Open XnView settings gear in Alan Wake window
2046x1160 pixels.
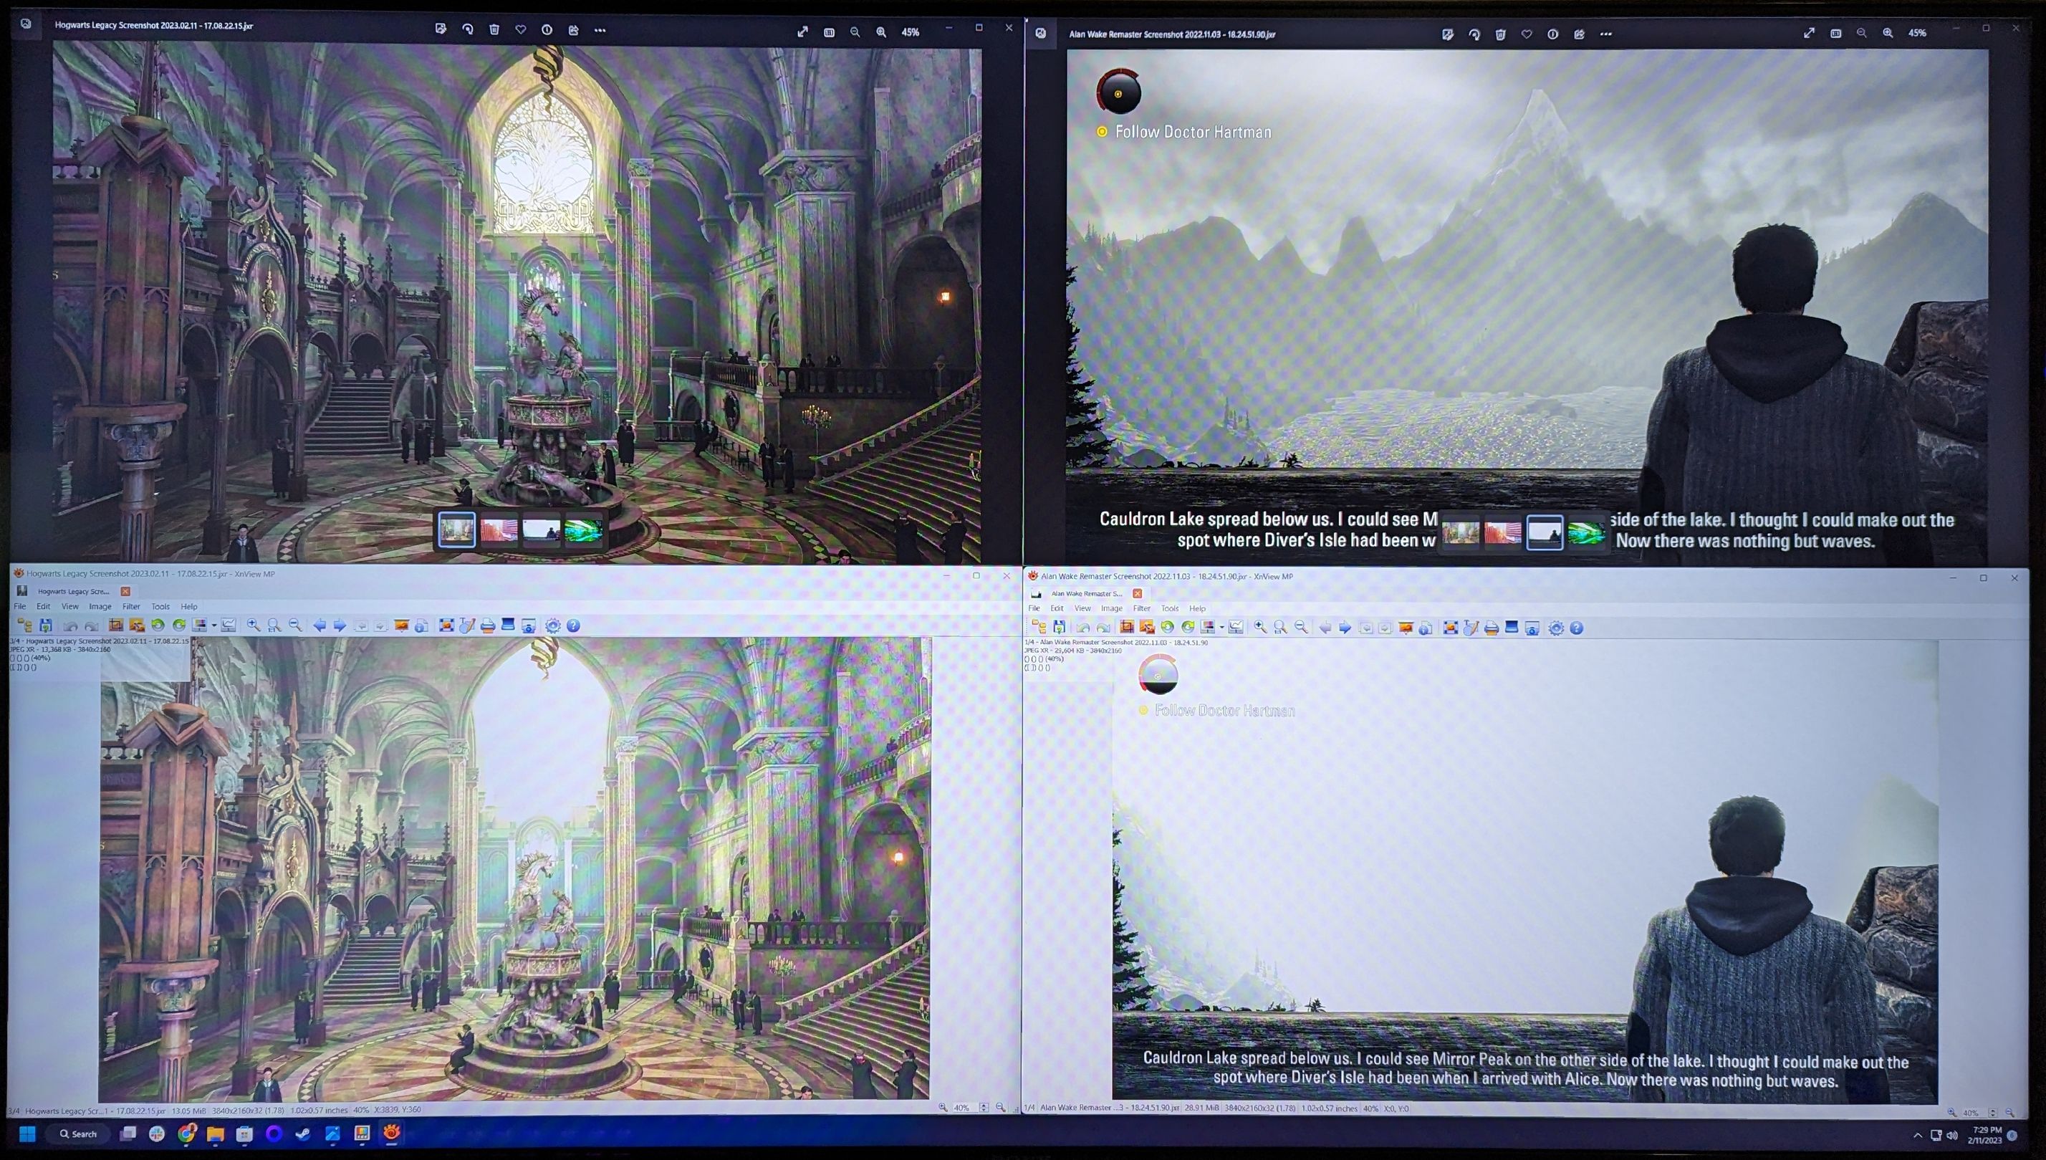point(1555,628)
